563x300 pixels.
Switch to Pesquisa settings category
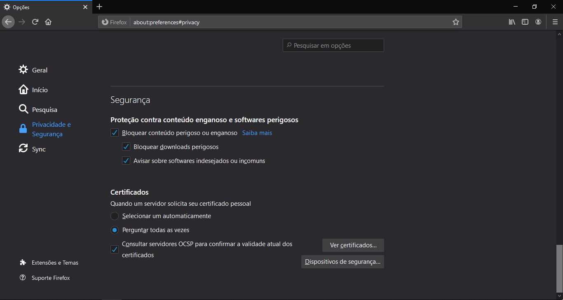[x=45, y=110]
